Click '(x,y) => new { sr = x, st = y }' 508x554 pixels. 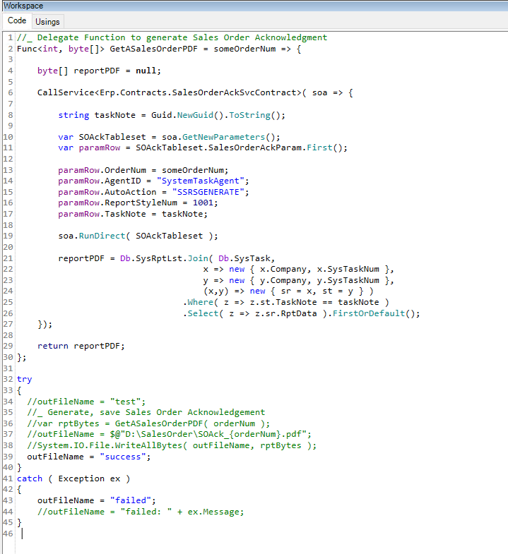(x=288, y=291)
